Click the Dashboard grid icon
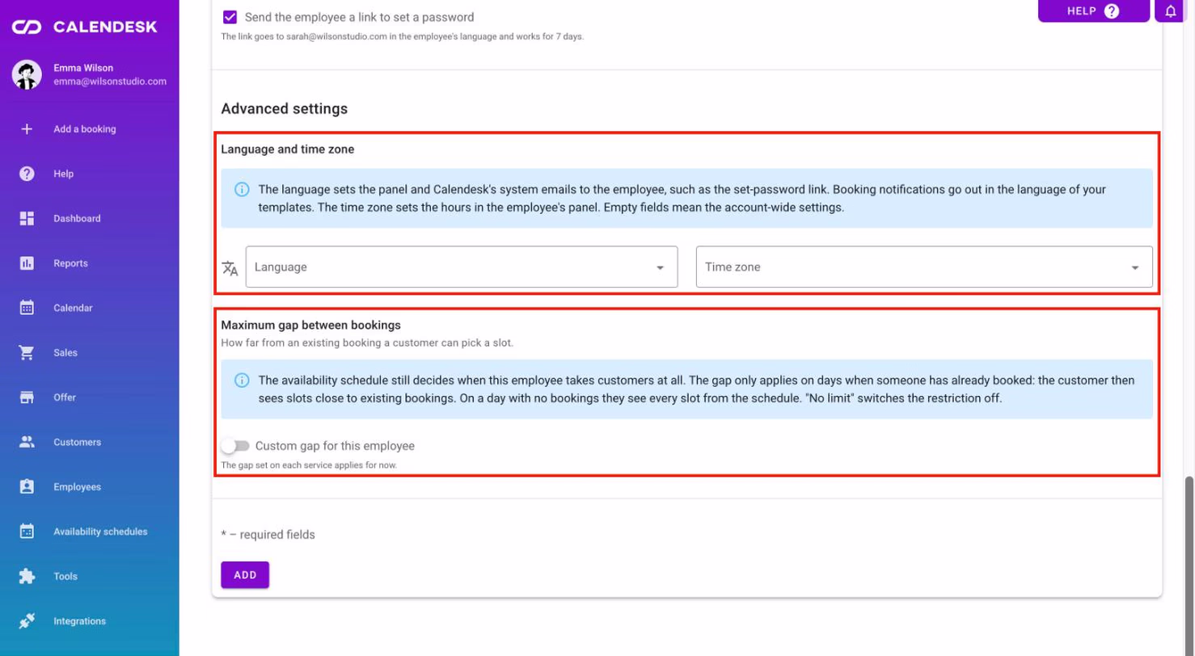 27,218
